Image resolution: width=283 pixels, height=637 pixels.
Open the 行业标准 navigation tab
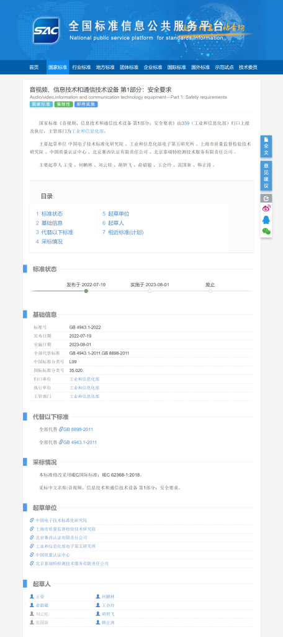point(81,67)
